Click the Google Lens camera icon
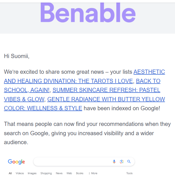The width and height of the screenshot is (175, 175). (121, 162)
